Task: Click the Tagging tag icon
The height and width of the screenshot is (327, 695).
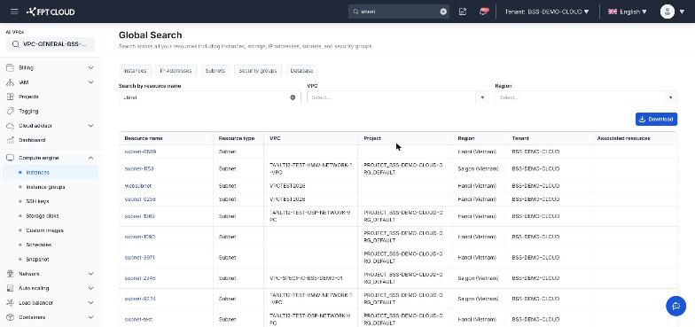Action: 10,112
